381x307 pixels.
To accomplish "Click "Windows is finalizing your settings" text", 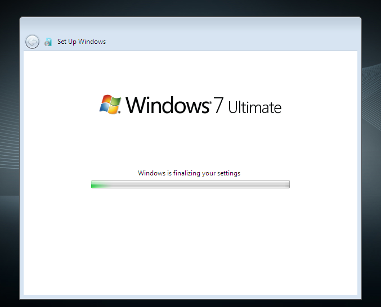I will 189,173.
